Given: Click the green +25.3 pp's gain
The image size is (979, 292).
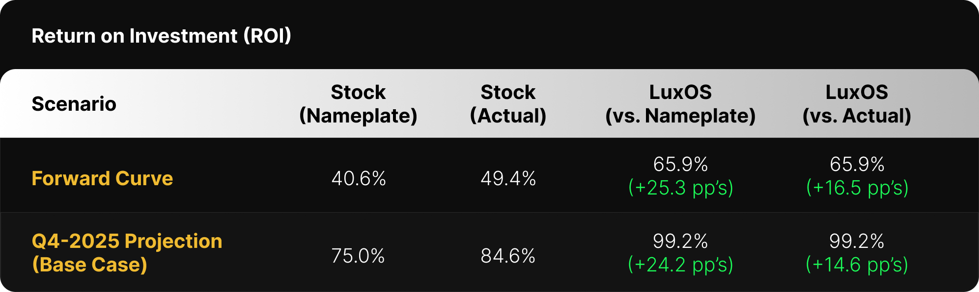Looking at the screenshot, I should 680,188.
